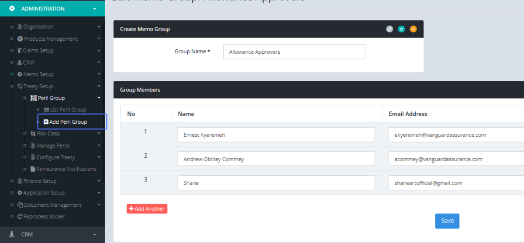Click the Group Name input field
524x243 pixels.
click(x=294, y=52)
